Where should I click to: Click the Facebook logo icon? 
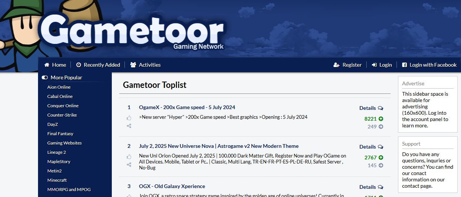point(404,65)
